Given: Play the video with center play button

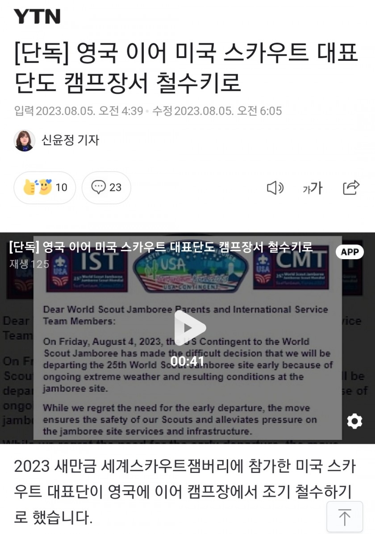Looking at the screenshot, I should click(x=189, y=328).
